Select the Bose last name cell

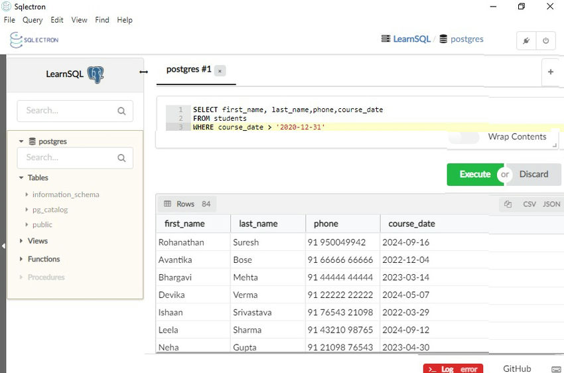(268, 260)
